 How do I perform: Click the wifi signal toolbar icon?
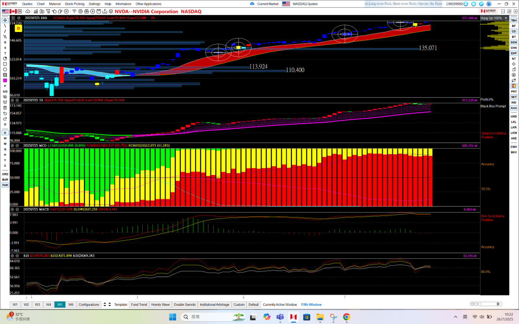point(74,11)
